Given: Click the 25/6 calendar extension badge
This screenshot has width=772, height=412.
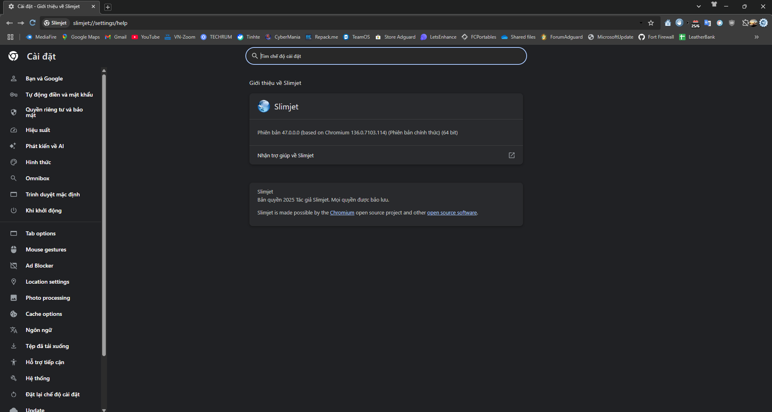Looking at the screenshot, I should [695, 23].
